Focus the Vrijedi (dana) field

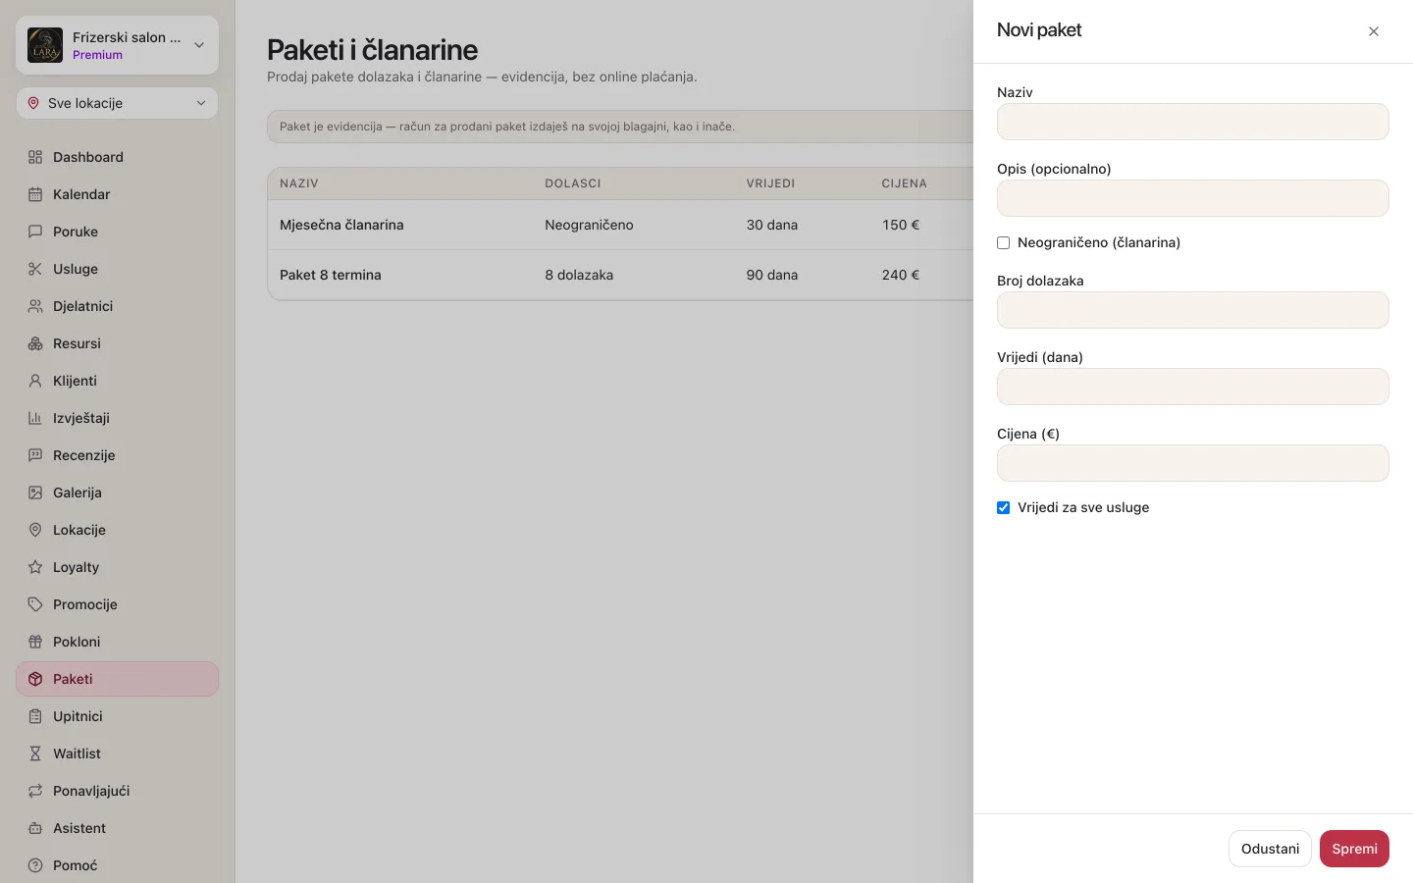1192,387
